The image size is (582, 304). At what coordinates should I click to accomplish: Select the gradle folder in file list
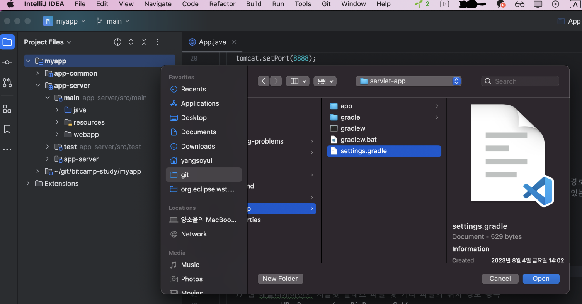[x=384, y=117]
